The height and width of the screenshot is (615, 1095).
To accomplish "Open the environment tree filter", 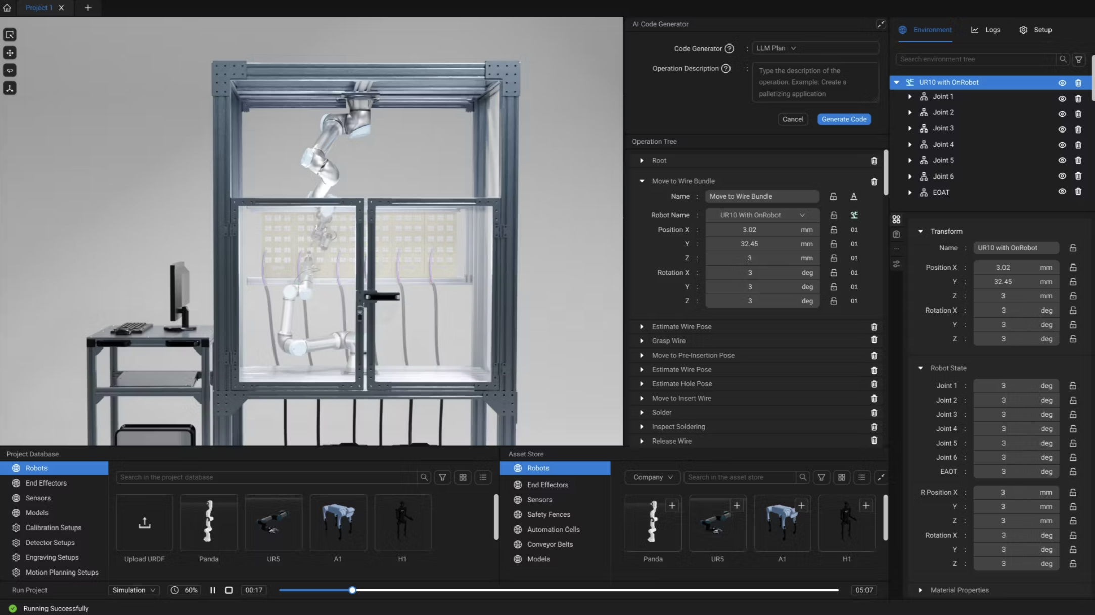I will [1078, 59].
